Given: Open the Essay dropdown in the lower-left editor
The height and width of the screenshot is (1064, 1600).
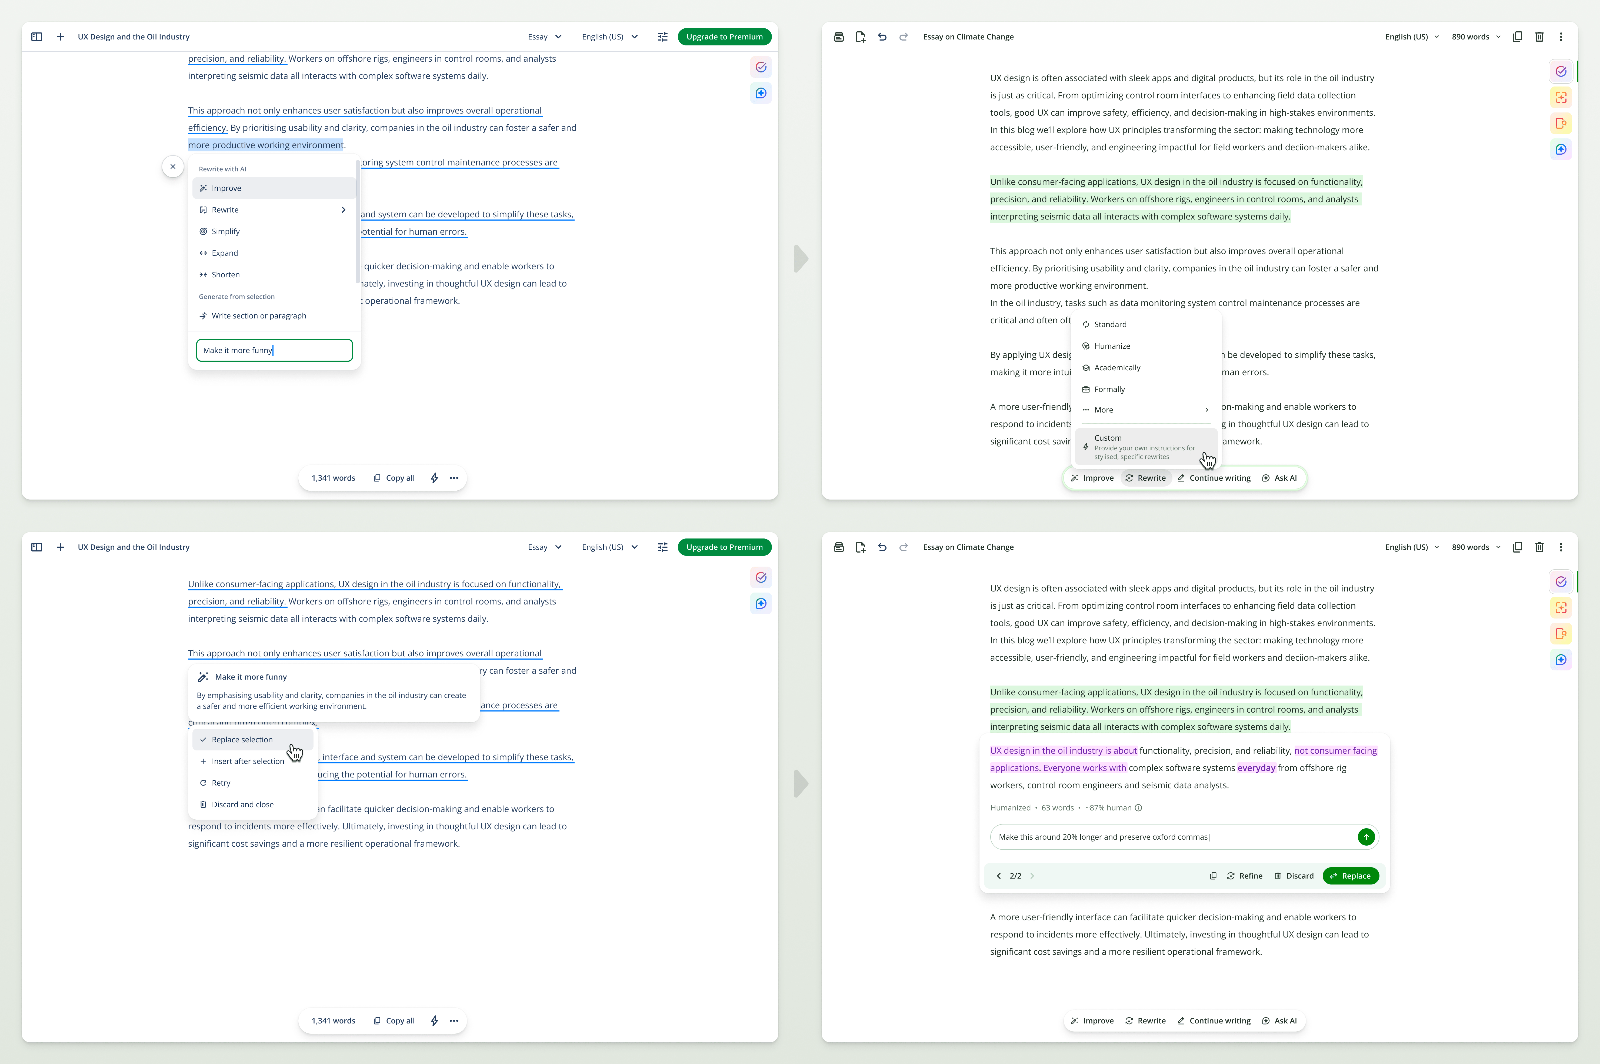Looking at the screenshot, I should (545, 547).
